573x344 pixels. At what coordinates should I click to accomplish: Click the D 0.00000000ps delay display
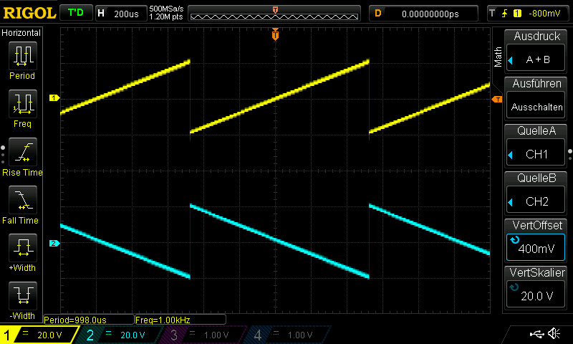pyautogui.click(x=423, y=14)
